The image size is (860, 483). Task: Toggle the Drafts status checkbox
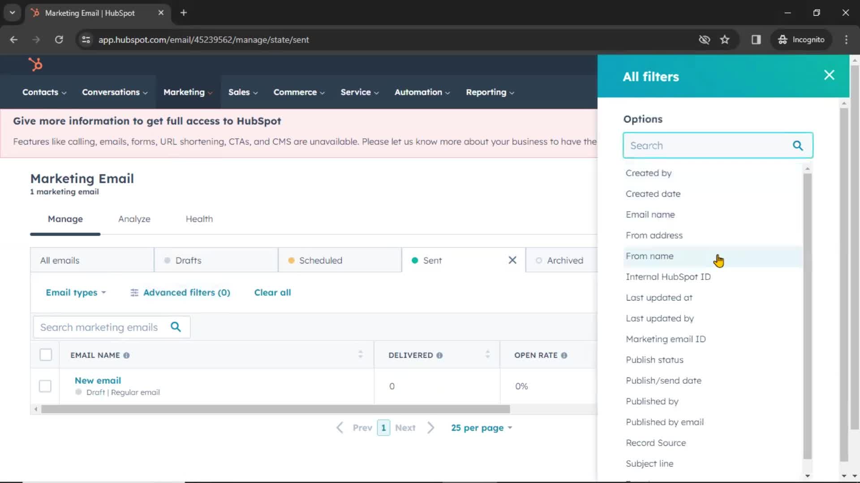168,260
